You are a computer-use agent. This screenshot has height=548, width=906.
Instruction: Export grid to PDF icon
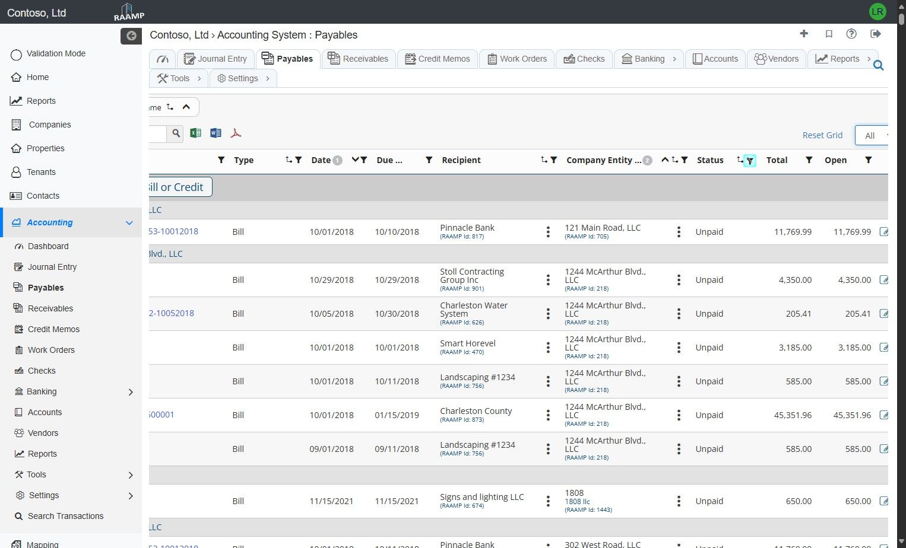[x=236, y=133]
